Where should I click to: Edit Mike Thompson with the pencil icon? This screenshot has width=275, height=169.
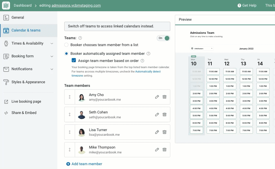coord(157,150)
